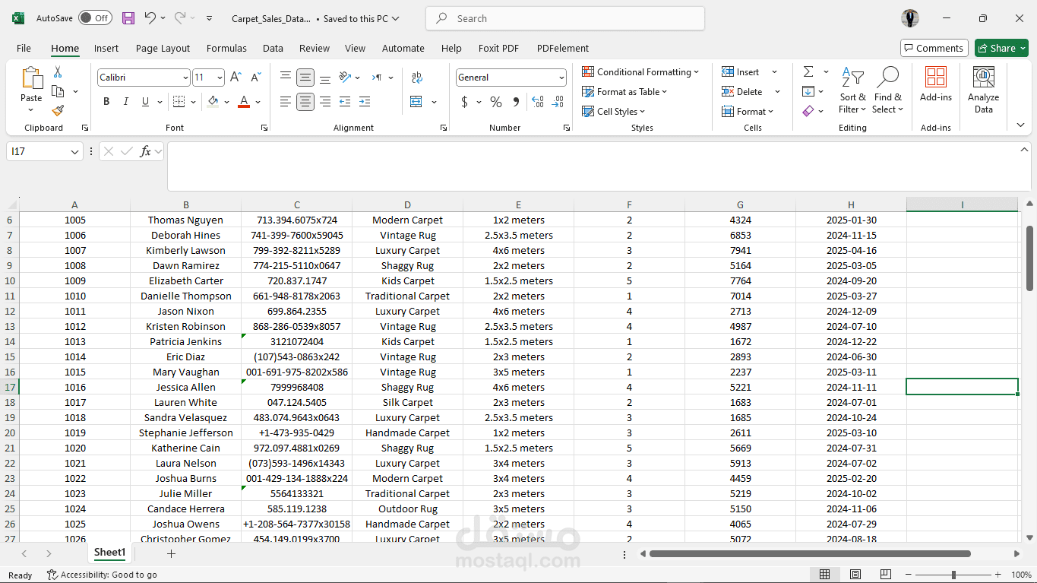Viewport: 1037px width, 583px height.
Task: Switch to Page Layout view icon
Action: click(x=855, y=575)
